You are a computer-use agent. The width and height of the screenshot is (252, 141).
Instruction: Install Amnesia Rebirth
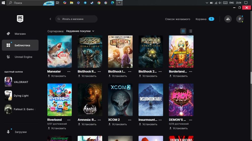tap(87, 124)
